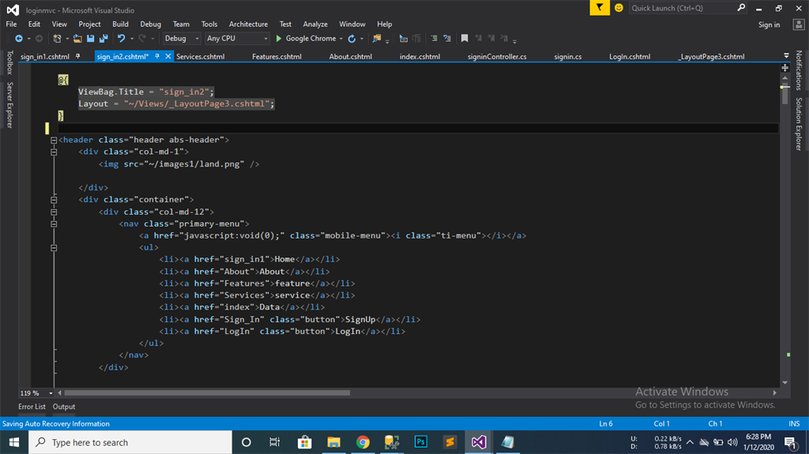Click the Refresh browser link icon

click(352, 39)
